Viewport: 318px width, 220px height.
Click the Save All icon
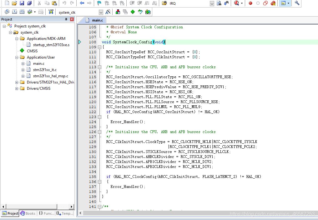click(x=29, y=3)
